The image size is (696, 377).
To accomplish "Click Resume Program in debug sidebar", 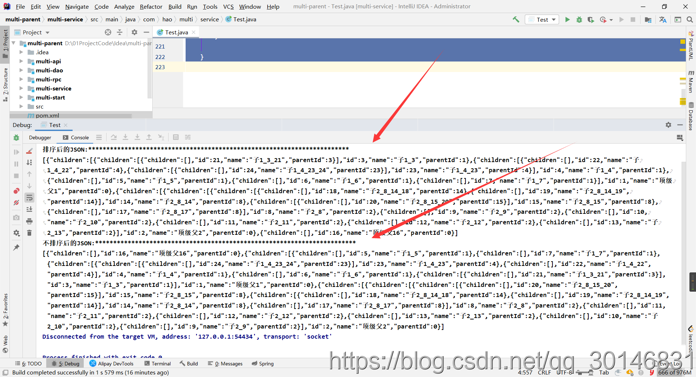I will pos(16,152).
